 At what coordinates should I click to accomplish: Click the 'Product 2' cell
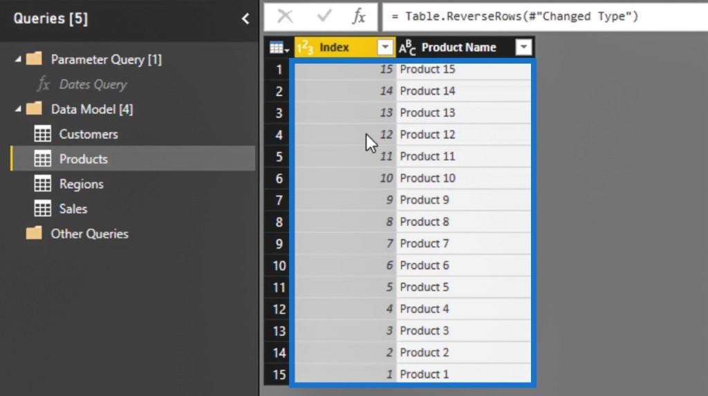[464, 352]
